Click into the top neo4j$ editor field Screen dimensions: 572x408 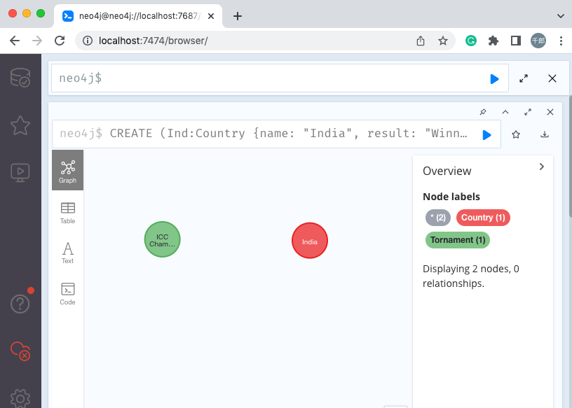tap(280, 78)
